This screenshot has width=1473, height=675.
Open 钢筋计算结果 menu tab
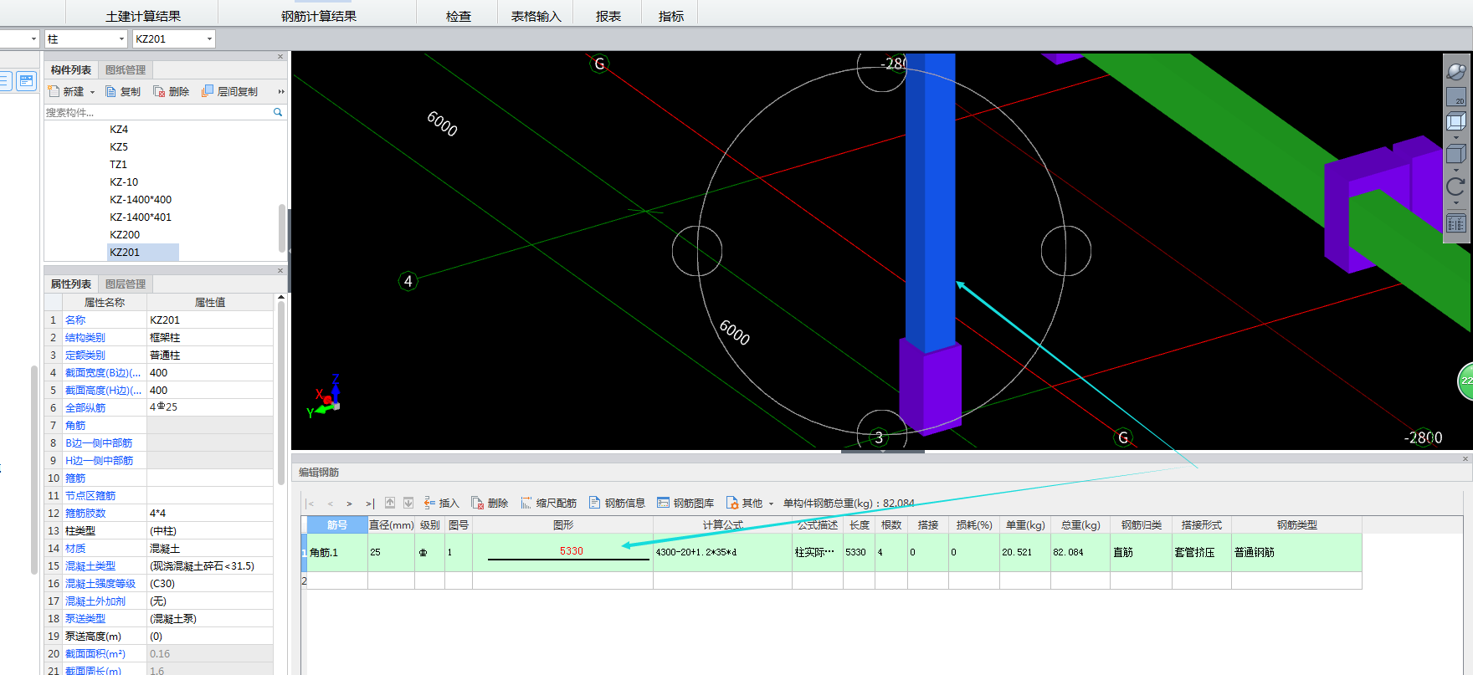319,16
